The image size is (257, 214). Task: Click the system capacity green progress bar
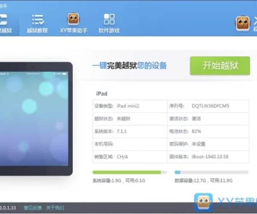coord(130,172)
